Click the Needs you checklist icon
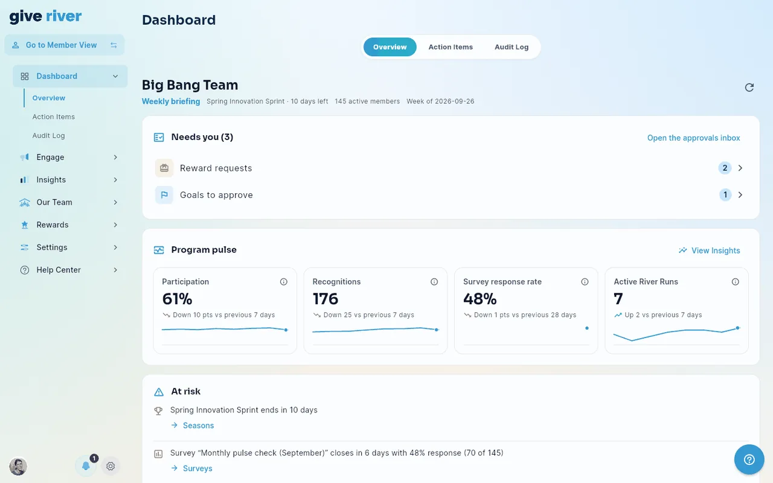 159,138
